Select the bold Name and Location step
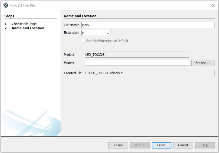 point(28,28)
